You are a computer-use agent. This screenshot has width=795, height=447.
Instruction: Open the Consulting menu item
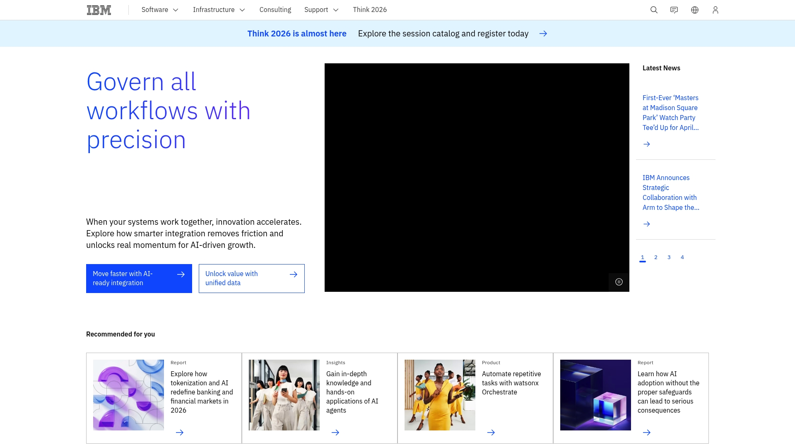(x=275, y=10)
